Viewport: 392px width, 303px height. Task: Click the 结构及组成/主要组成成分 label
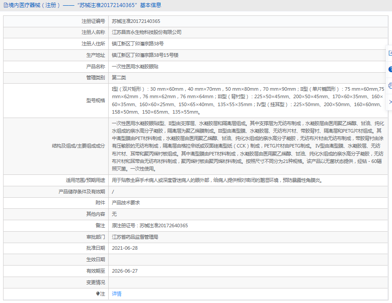click(78, 146)
